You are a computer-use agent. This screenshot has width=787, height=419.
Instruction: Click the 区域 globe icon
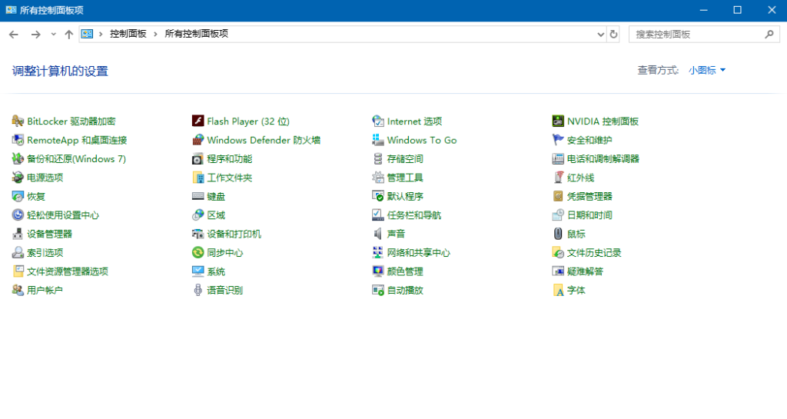click(198, 214)
